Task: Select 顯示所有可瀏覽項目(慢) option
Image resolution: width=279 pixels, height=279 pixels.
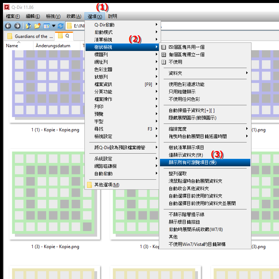Action: coord(205,163)
